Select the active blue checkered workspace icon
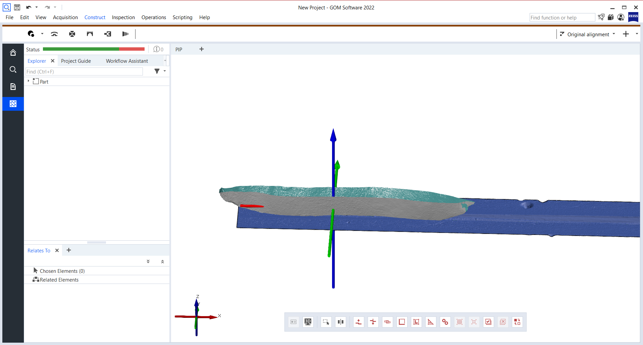The image size is (643, 345). point(13,104)
